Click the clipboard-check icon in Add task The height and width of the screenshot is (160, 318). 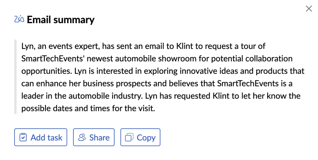(23, 137)
